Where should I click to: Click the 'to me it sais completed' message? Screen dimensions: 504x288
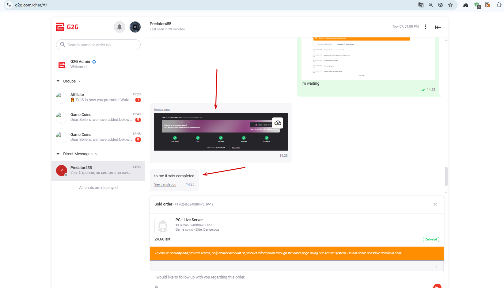point(174,176)
